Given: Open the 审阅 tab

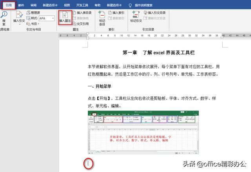Looking at the screenshot, I should pyautogui.click(x=33, y=5).
